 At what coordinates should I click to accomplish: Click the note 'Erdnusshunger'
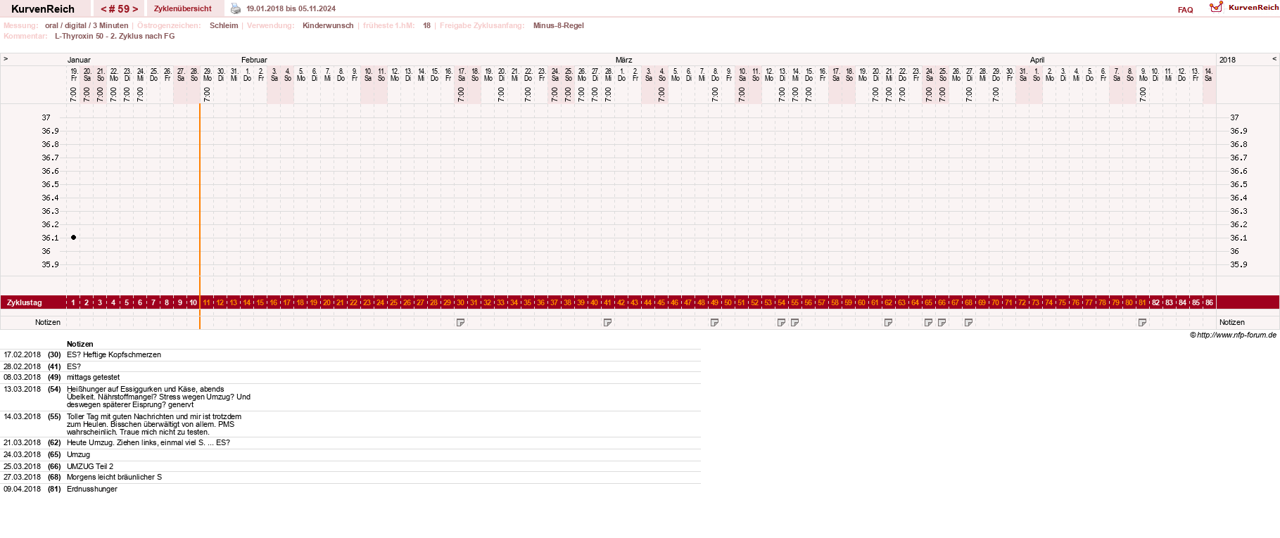92,489
